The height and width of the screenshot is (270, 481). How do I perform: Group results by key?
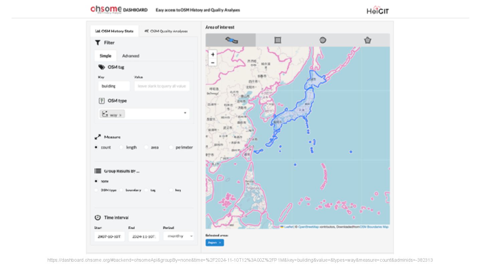click(171, 190)
